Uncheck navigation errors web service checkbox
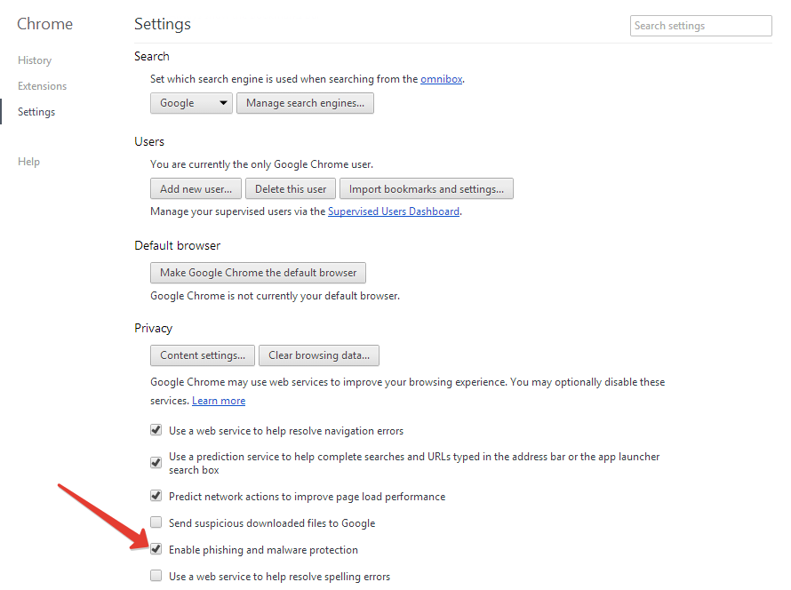This screenshot has height=590, width=791. 156,430
